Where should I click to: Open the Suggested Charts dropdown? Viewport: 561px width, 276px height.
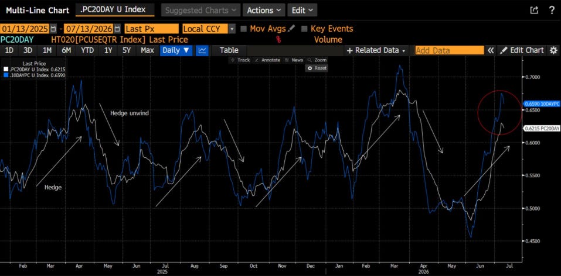(200, 11)
